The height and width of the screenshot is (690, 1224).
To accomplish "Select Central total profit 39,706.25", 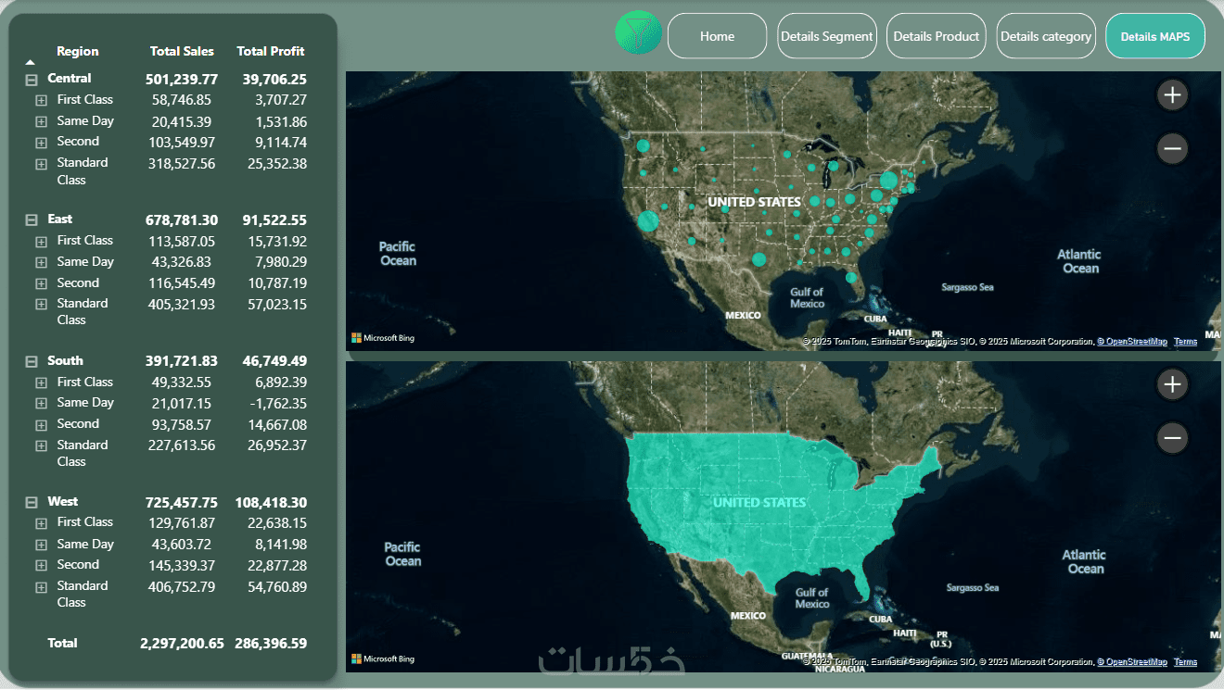I will point(274,80).
